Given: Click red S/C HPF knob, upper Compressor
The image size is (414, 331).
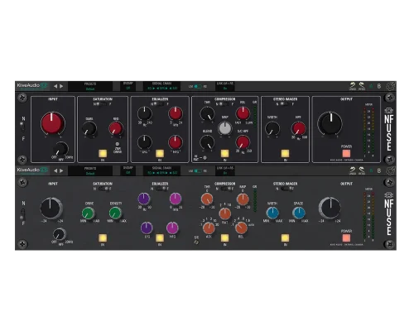Looking at the screenshot, I should pos(243,142).
